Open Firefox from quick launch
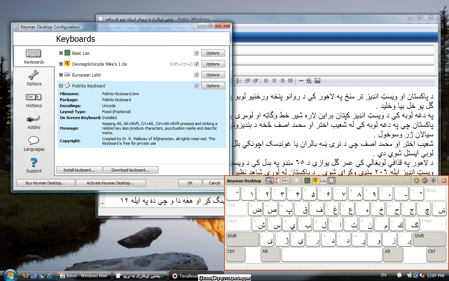Screen dimensions: 449x281 point(26,275)
